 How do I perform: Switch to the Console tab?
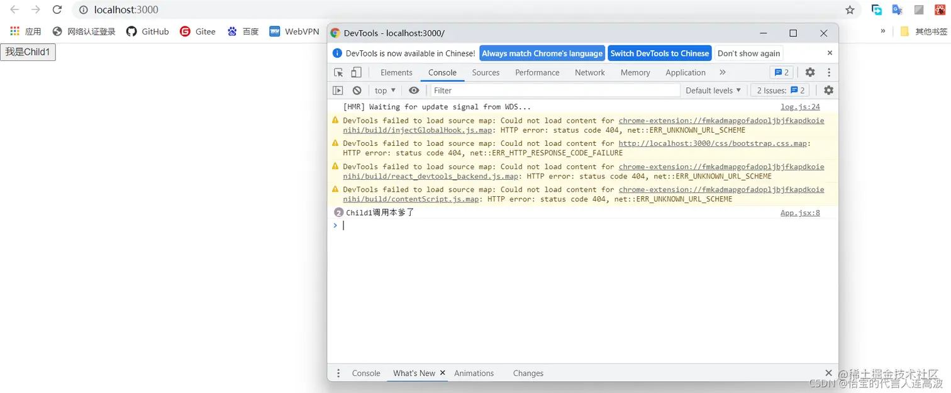pos(442,73)
